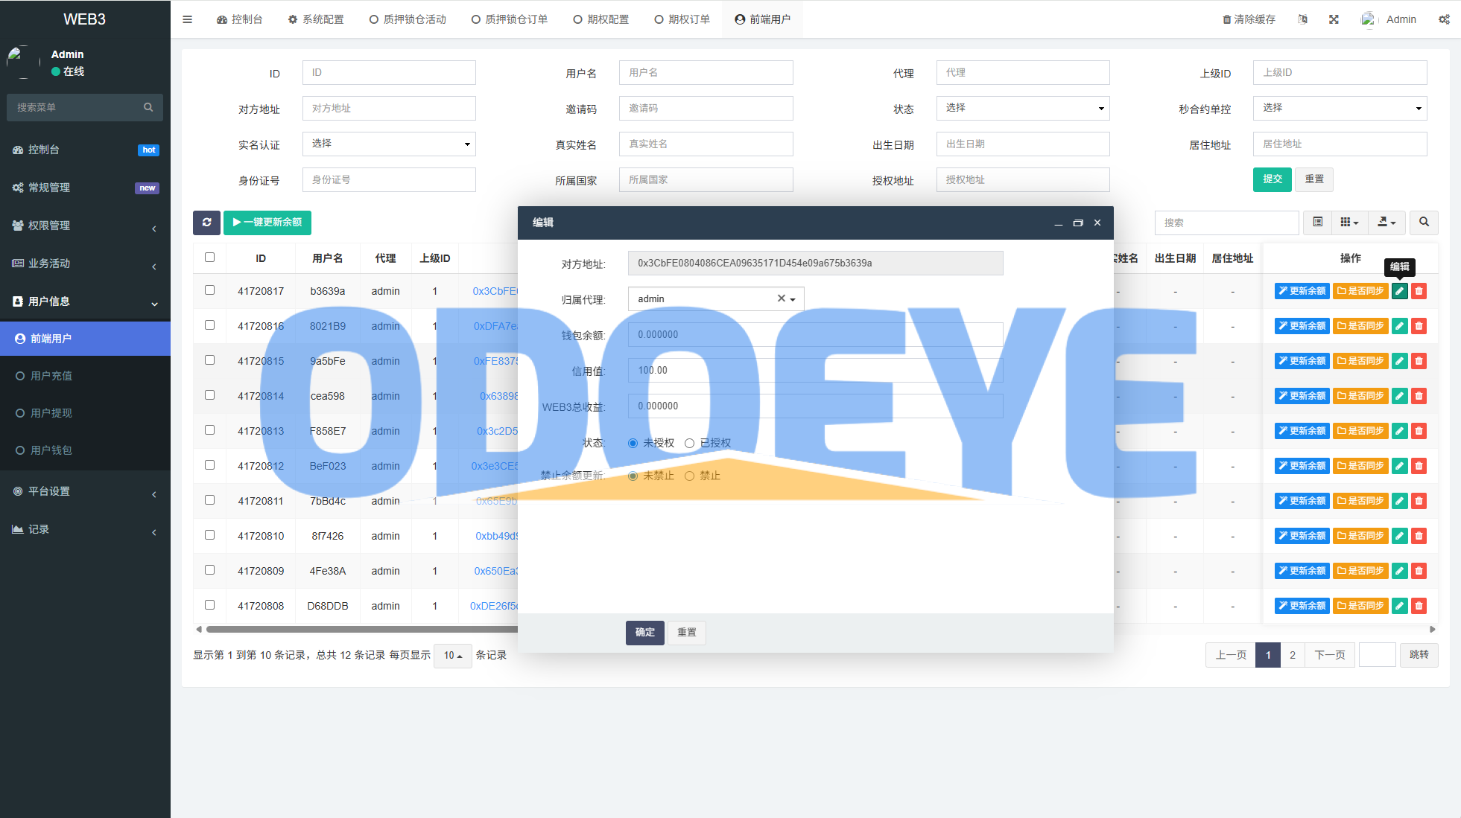Select the 已授权 status radio button
Image resolution: width=1461 pixels, height=818 pixels.
tap(690, 444)
